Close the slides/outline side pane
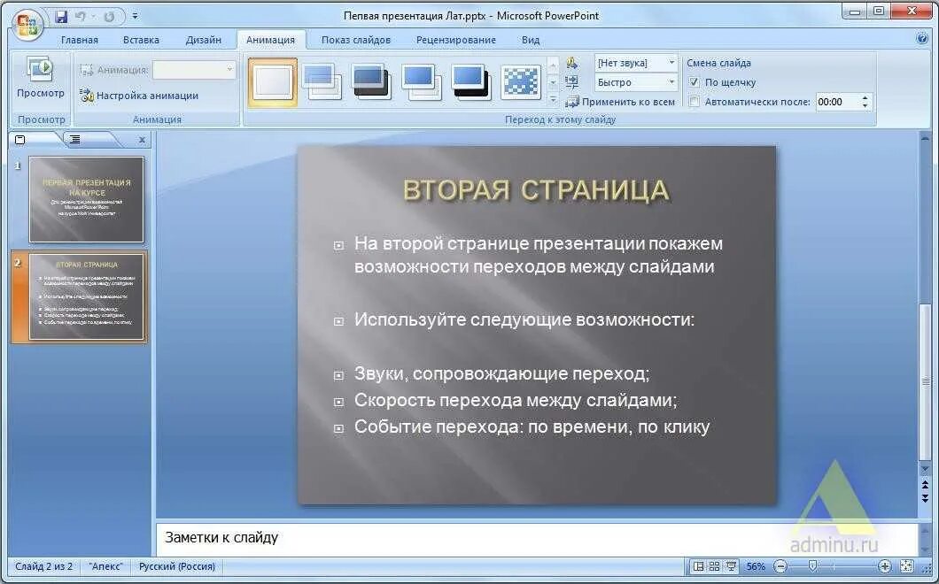The width and height of the screenshot is (939, 584). (142, 140)
